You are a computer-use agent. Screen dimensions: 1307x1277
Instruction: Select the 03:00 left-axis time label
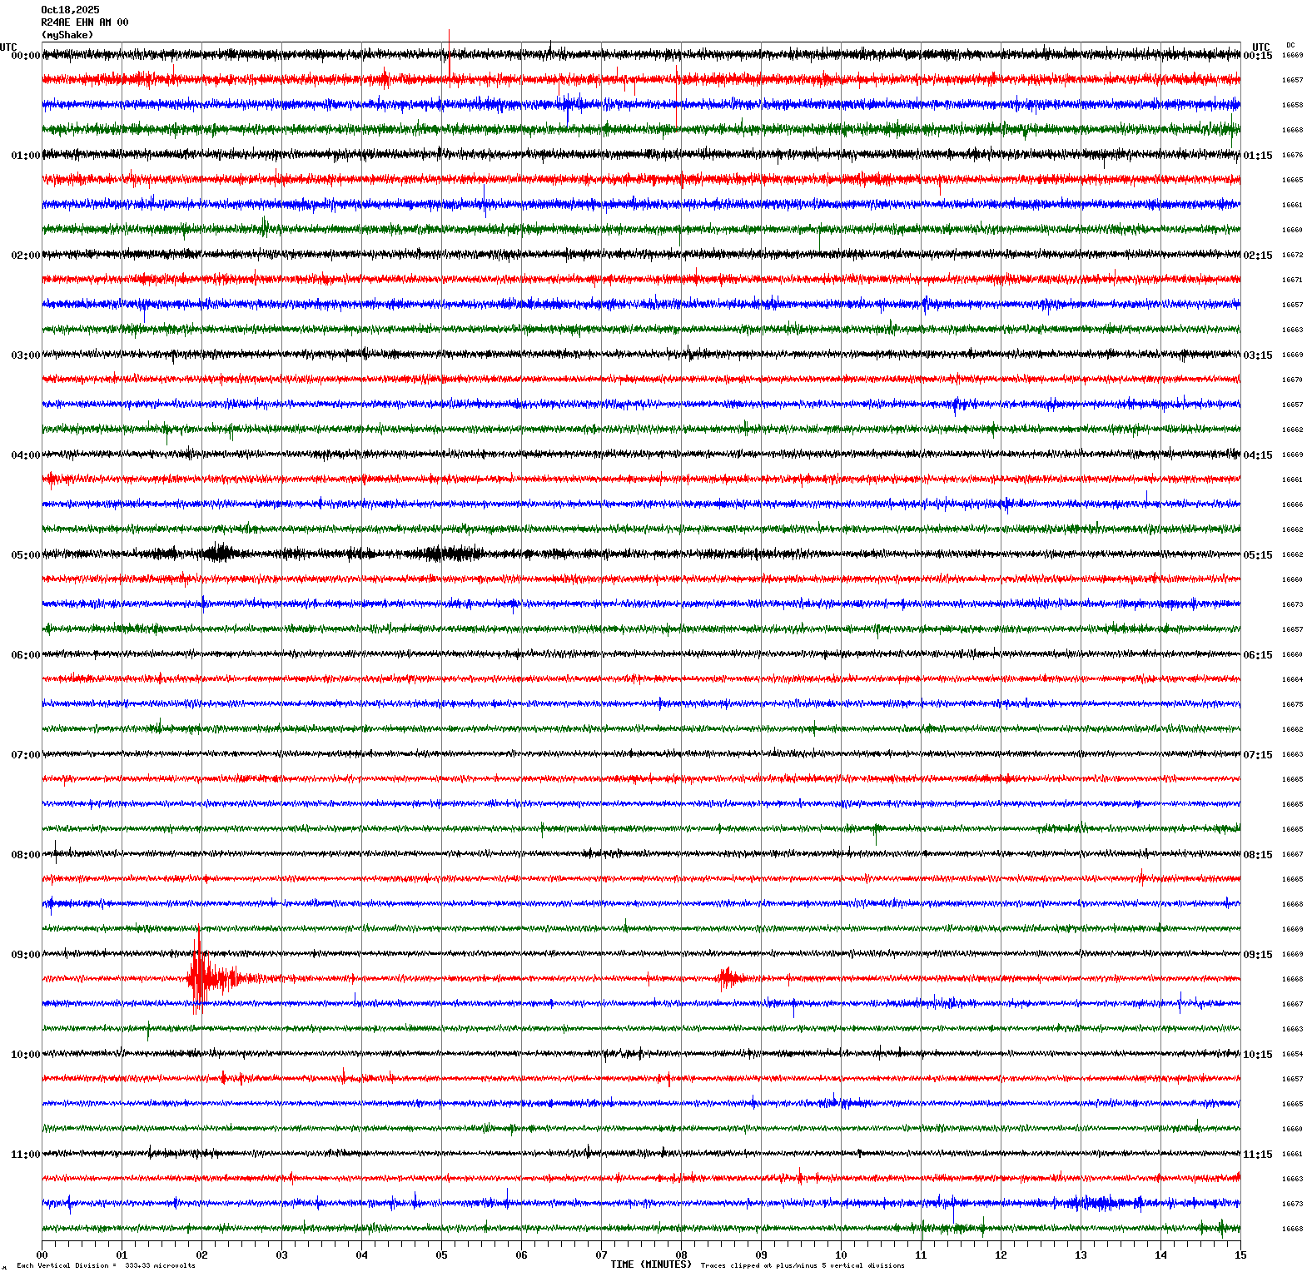coord(25,355)
